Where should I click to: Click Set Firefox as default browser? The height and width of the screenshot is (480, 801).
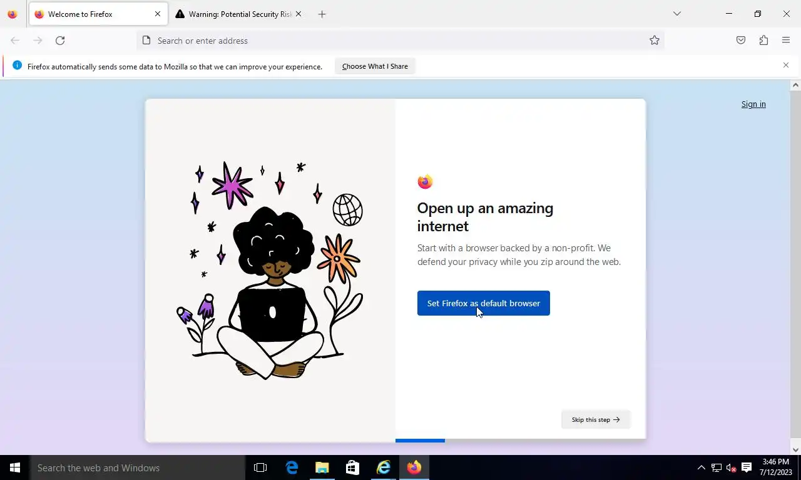click(483, 303)
